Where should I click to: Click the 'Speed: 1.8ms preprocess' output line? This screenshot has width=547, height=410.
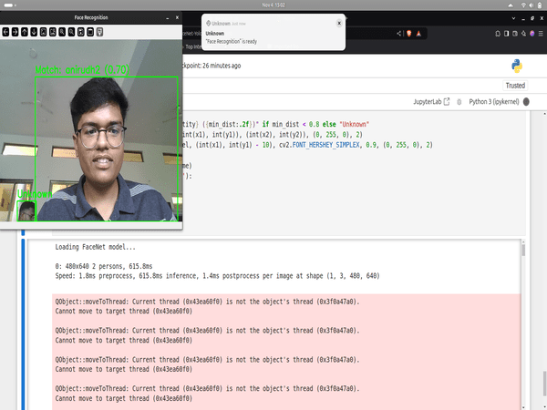pos(217,276)
